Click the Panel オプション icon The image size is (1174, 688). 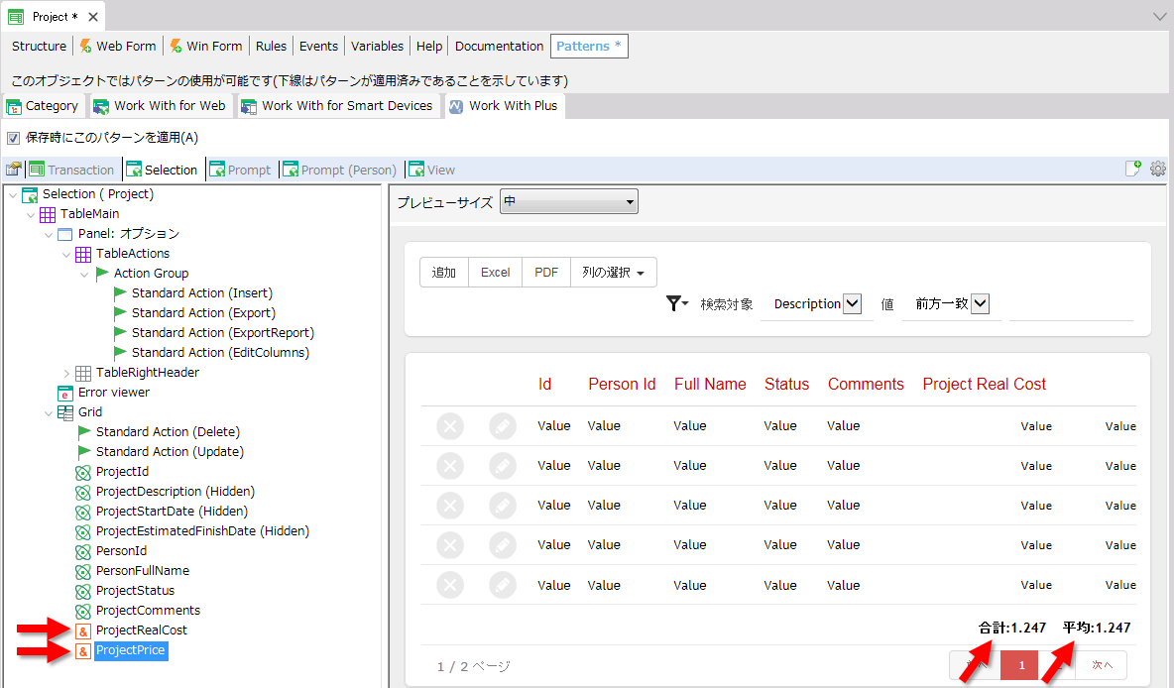pos(65,234)
